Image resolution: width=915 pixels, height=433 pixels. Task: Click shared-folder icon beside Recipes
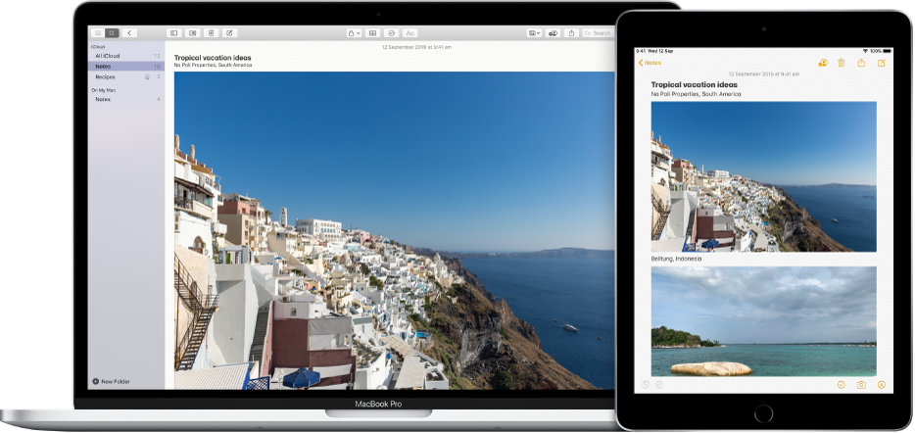point(147,77)
